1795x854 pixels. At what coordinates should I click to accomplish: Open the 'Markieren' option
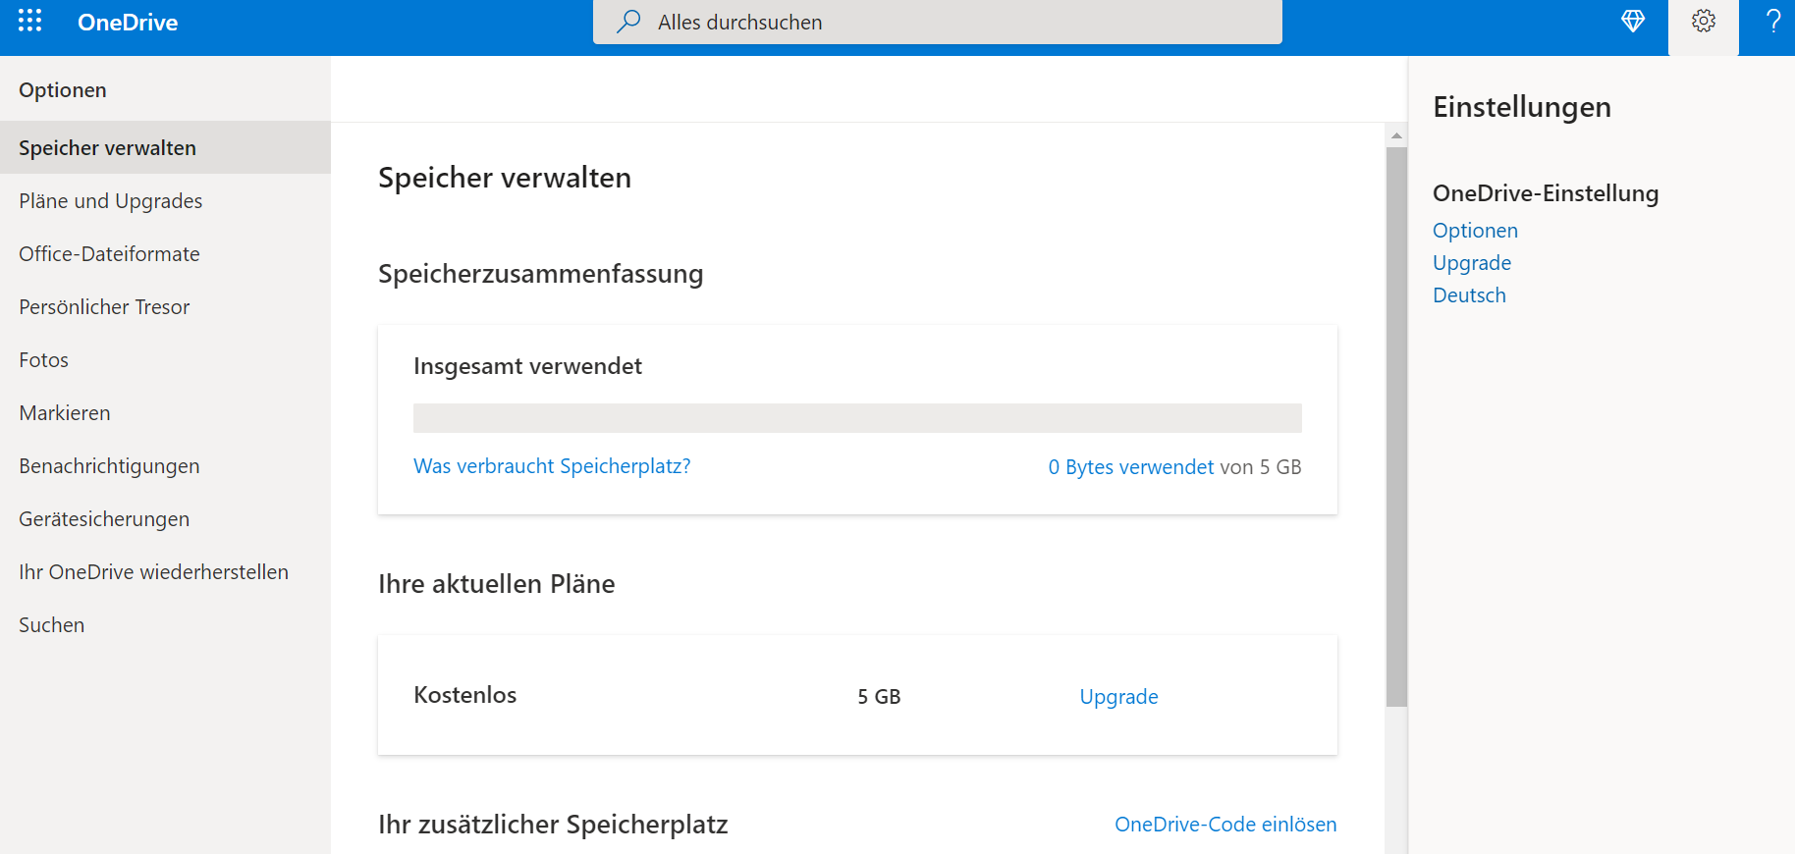coord(165,412)
